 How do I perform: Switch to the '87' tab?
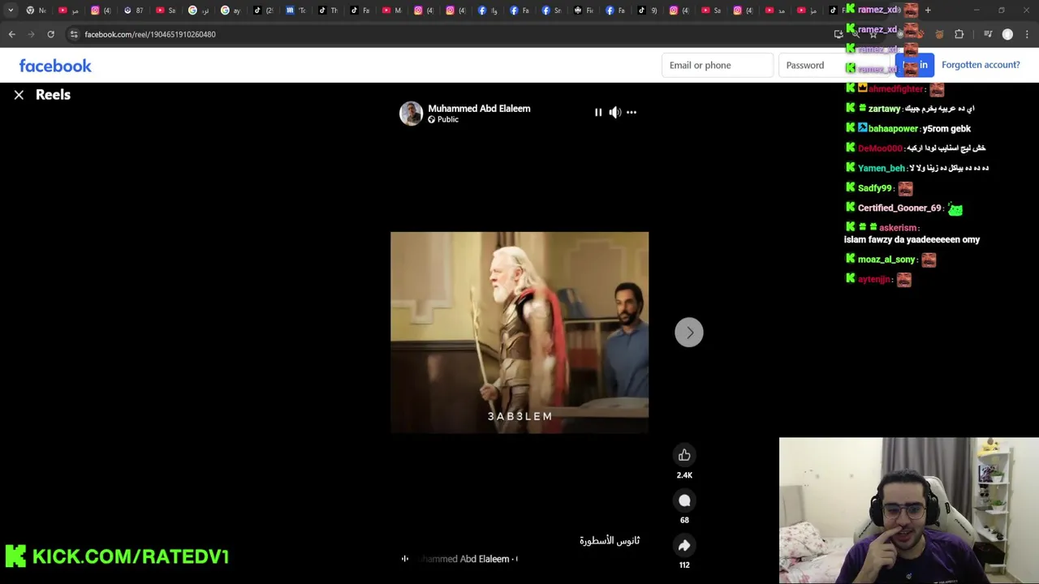tap(134, 11)
